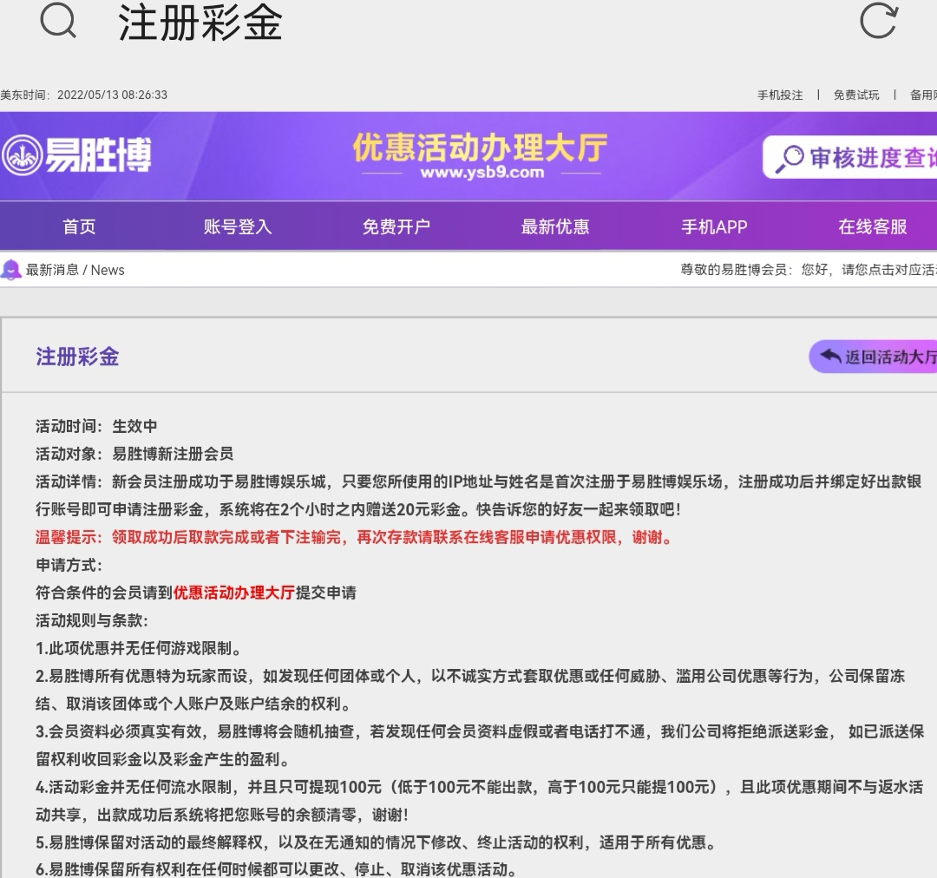Open the 手机APP navigation item
This screenshot has height=878, width=937.
click(x=714, y=227)
